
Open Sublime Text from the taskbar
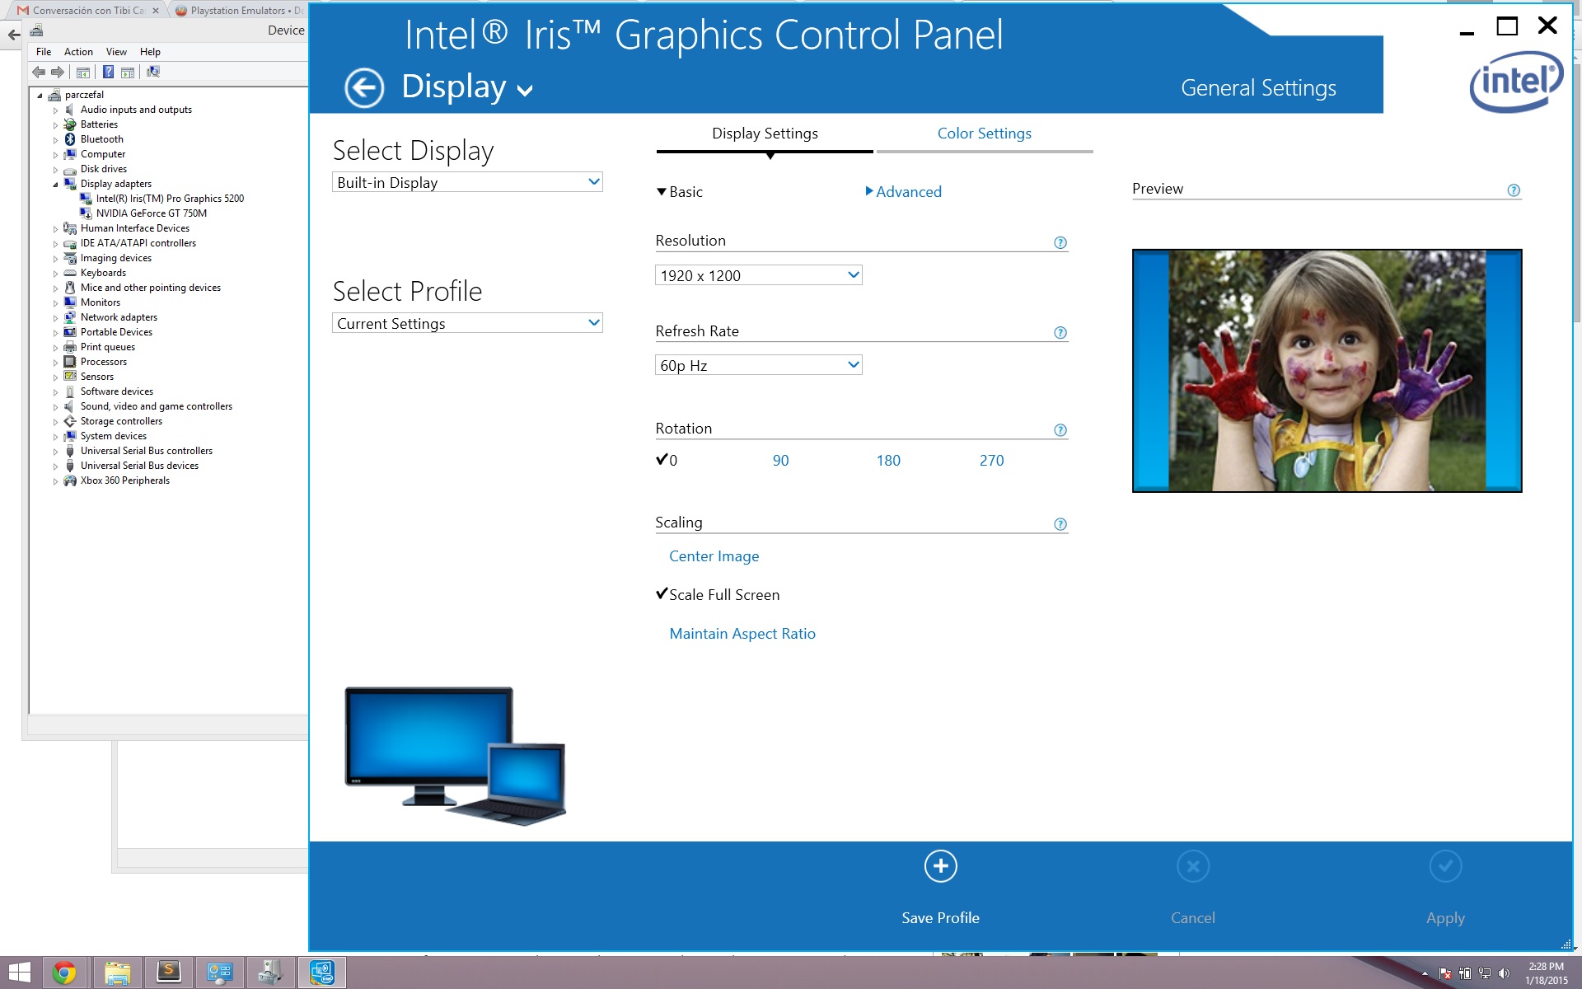tap(168, 973)
